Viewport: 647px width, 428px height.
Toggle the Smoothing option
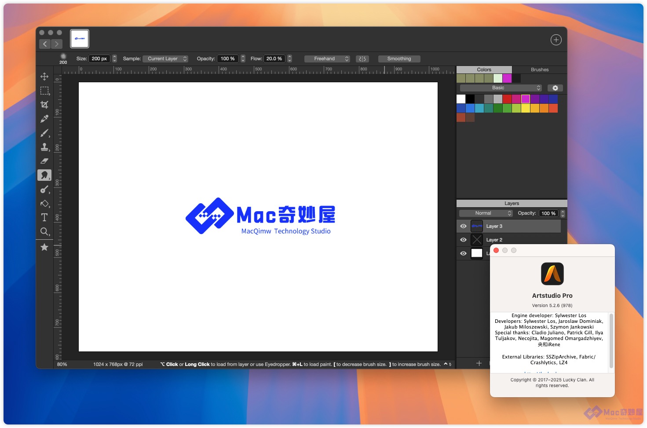399,59
